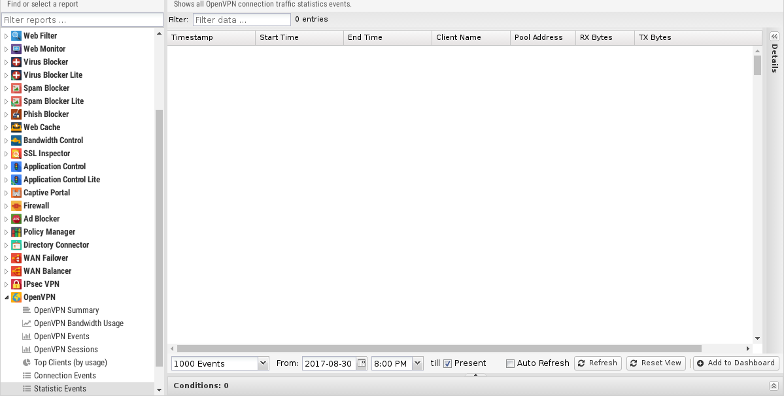Sort by the Pool Address column header
Viewport: 784px width, 396px height.
pyautogui.click(x=543, y=37)
